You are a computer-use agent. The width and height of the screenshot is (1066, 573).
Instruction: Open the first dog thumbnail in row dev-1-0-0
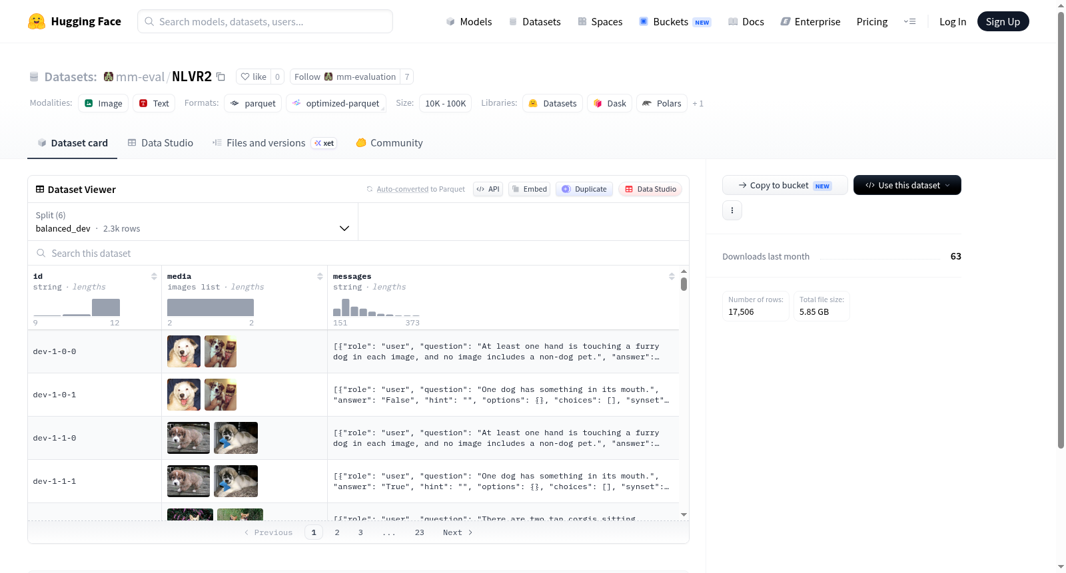coord(184,351)
